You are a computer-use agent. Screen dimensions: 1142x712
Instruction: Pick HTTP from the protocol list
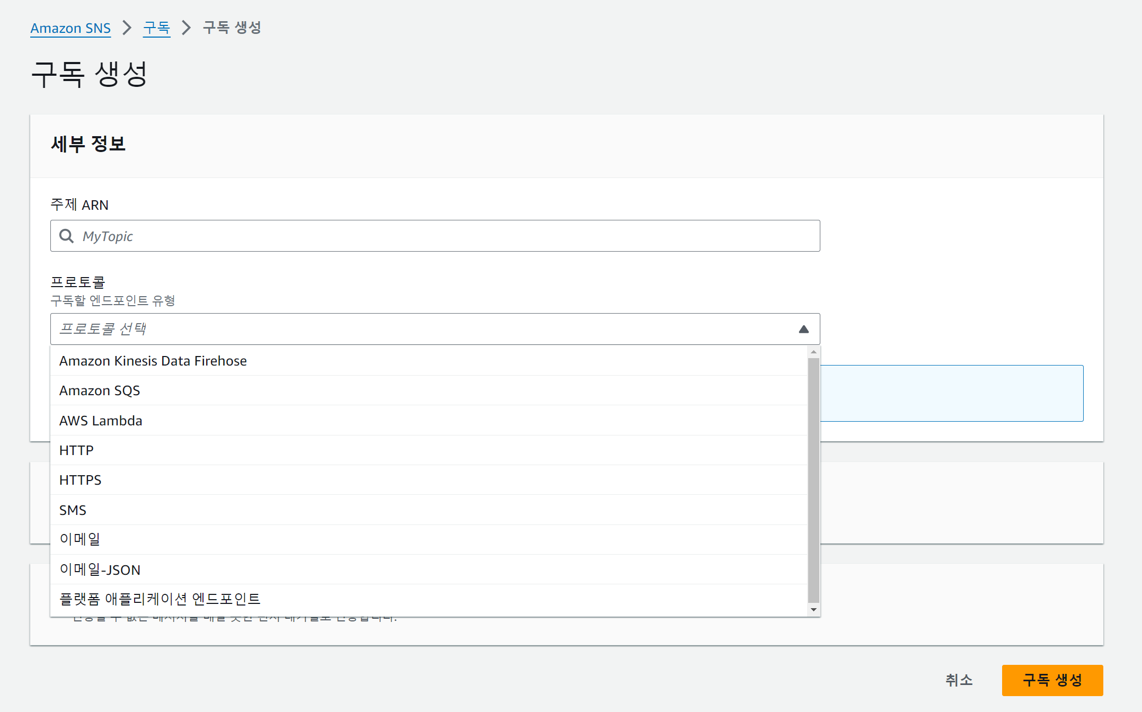(x=76, y=450)
